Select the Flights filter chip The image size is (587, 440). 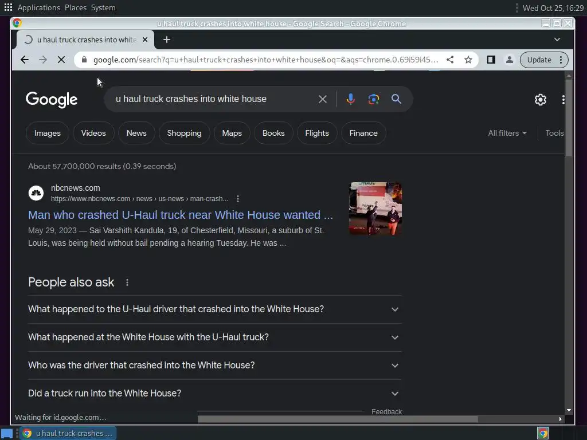[x=316, y=133]
